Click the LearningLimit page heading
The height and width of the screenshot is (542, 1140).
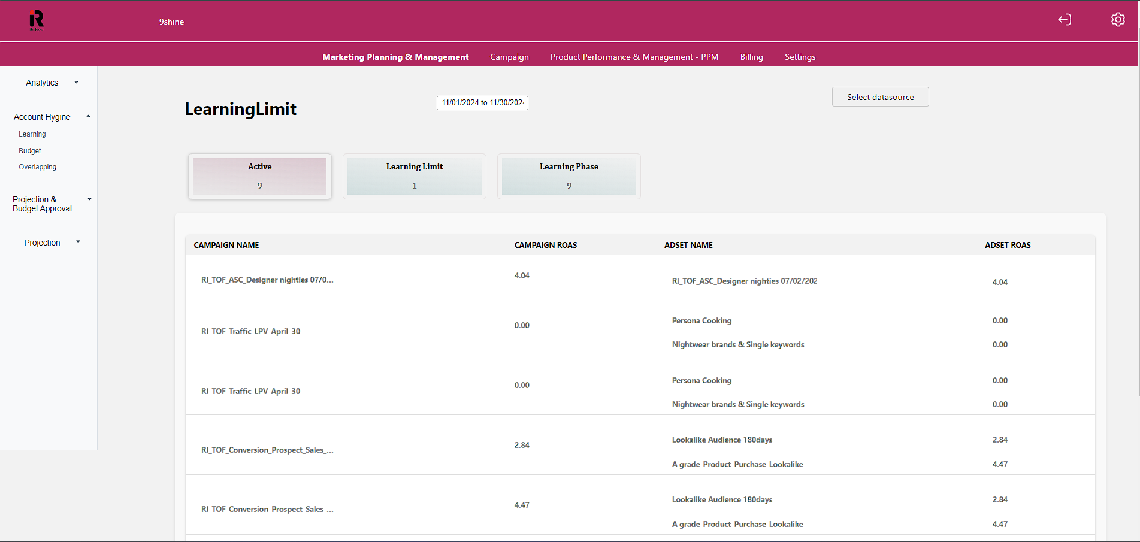pyautogui.click(x=241, y=109)
